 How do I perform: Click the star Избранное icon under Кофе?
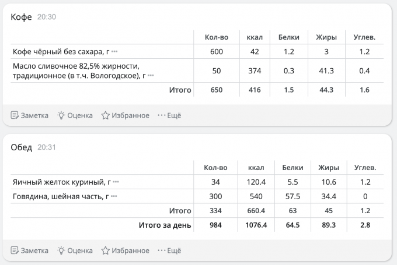click(x=106, y=115)
